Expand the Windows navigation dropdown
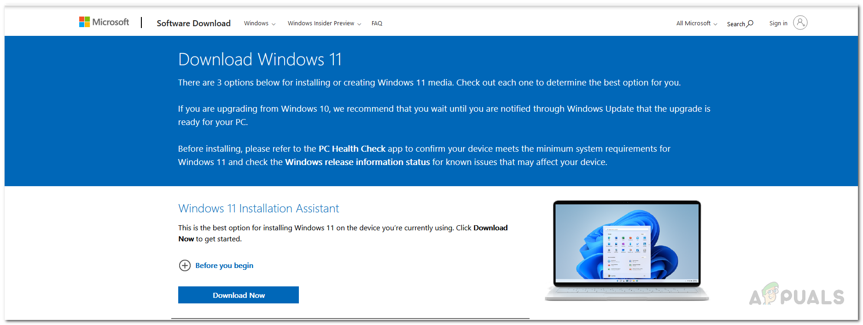863x325 pixels. point(260,23)
